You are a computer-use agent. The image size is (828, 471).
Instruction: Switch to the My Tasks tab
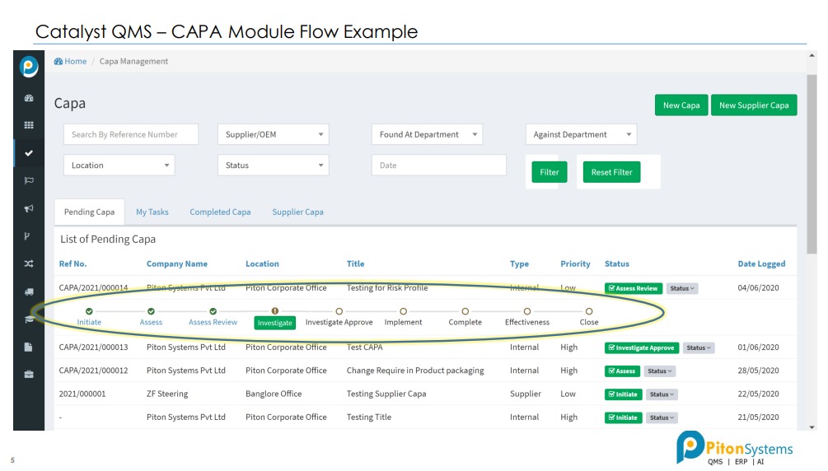tap(152, 212)
